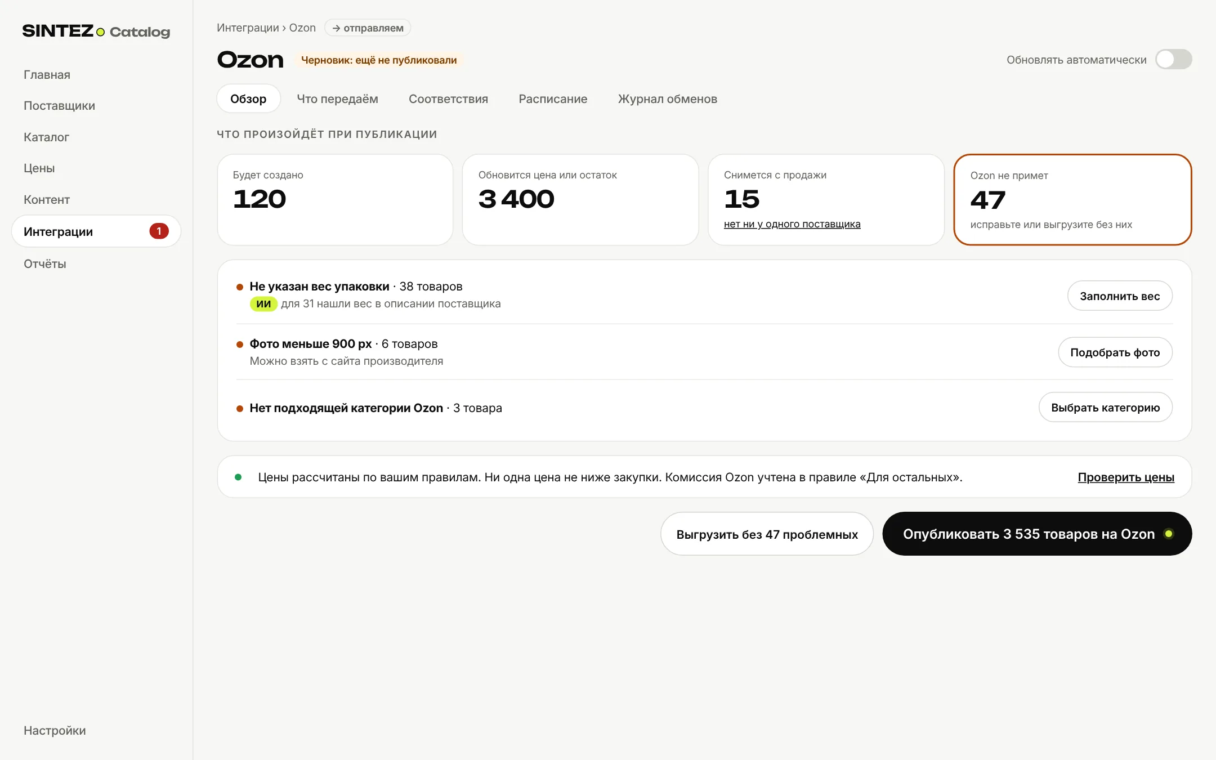This screenshot has width=1216, height=760.
Task: Click the red notification badge on Интеграции
Action: pyautogui.click(x=159, y=231)
